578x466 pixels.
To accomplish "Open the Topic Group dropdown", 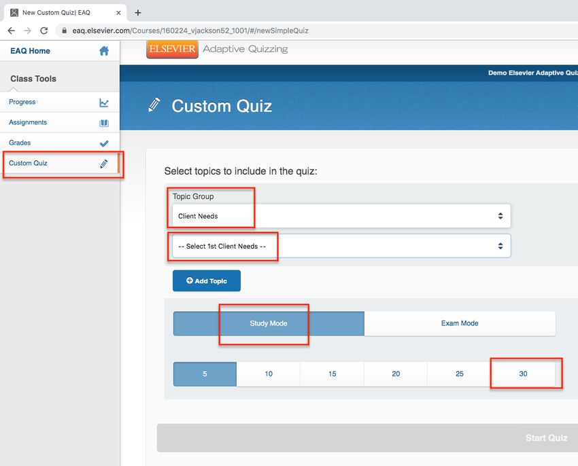I will (x=341, y=216).
